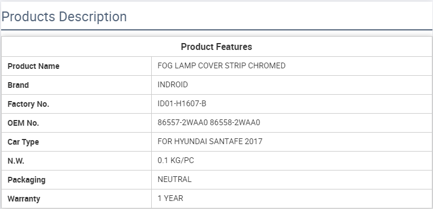Click the Products Description heading
The height and width of the screenshot is (209, 433).
[64, 17]
